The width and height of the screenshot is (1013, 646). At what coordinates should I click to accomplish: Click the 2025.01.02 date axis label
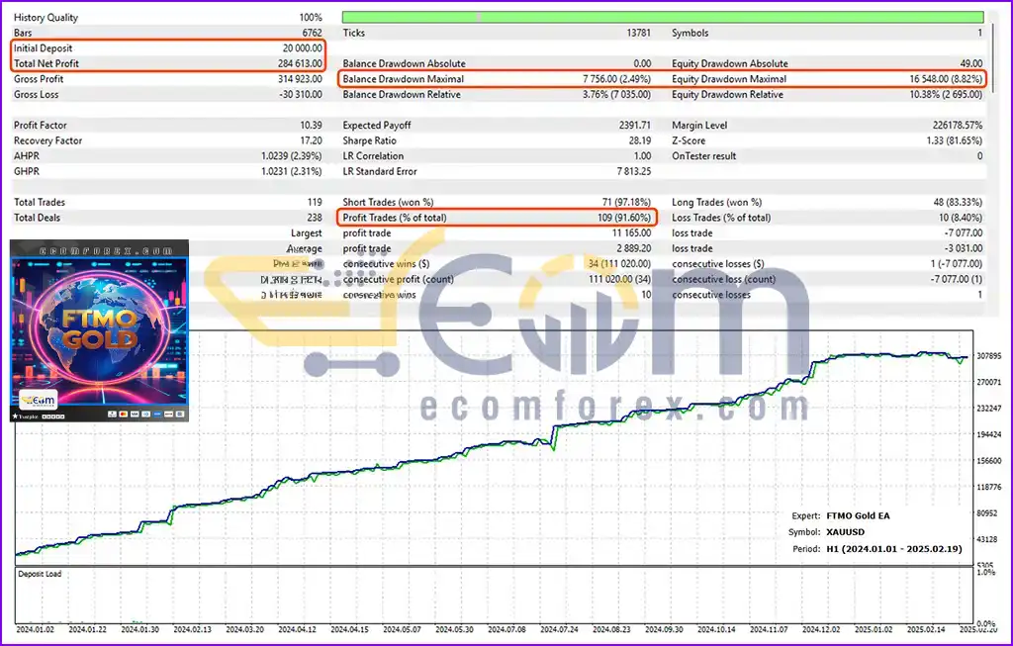tap(874, 629)
